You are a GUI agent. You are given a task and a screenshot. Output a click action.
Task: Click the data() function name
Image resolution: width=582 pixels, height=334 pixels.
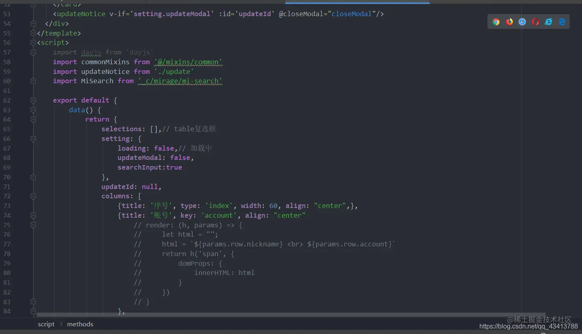click(77, 110)
